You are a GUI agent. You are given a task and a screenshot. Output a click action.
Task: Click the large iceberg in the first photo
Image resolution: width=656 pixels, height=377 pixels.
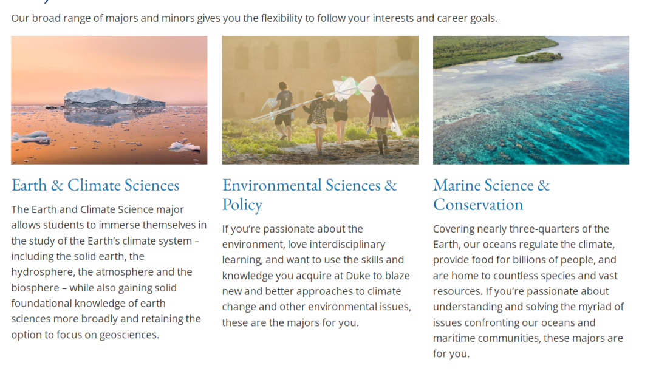[114, 98]
